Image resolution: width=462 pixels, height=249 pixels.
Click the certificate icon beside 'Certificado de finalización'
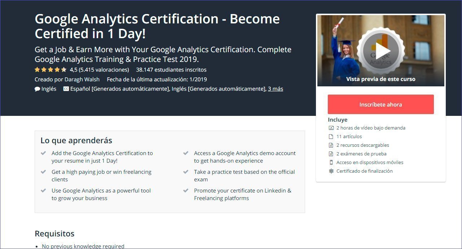331,171
